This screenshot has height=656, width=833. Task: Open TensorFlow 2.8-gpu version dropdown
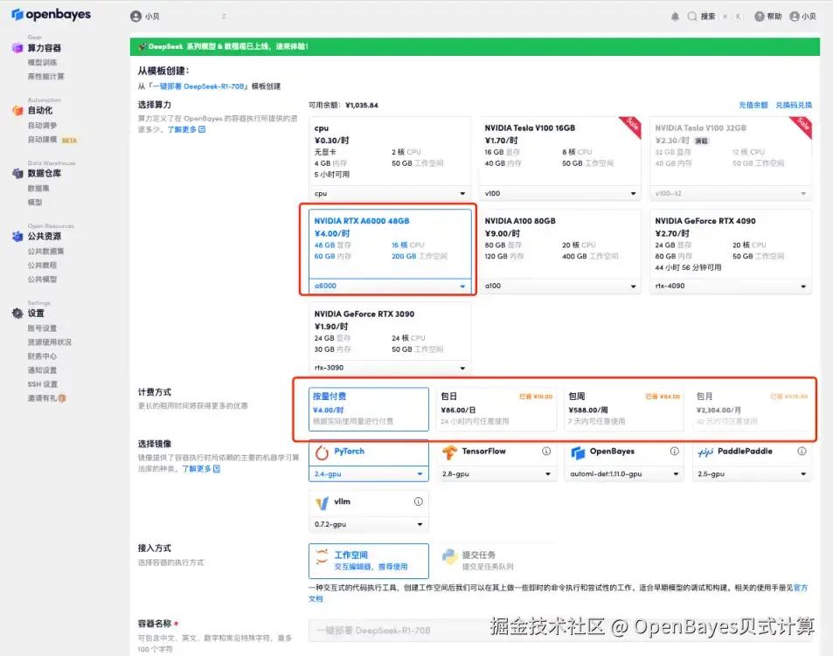(x=496, y=474)
